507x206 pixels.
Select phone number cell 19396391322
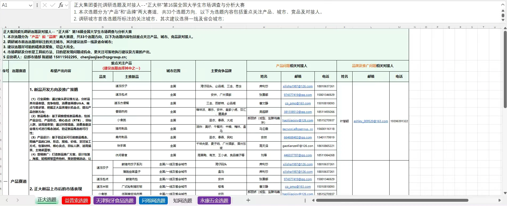[399, 121]
